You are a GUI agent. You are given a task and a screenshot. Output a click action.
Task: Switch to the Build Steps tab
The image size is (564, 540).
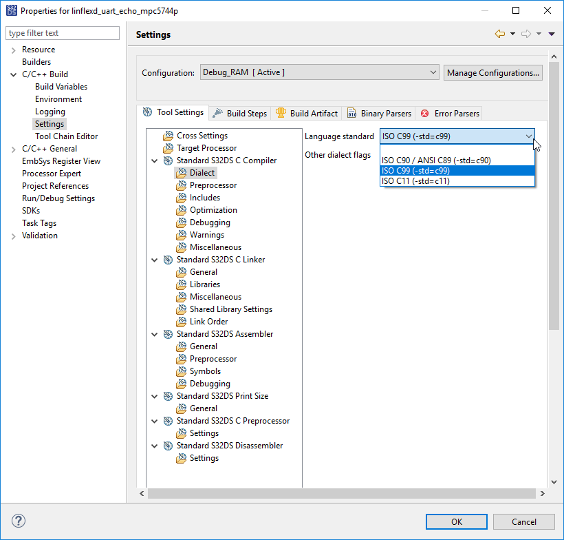[240, 114]
